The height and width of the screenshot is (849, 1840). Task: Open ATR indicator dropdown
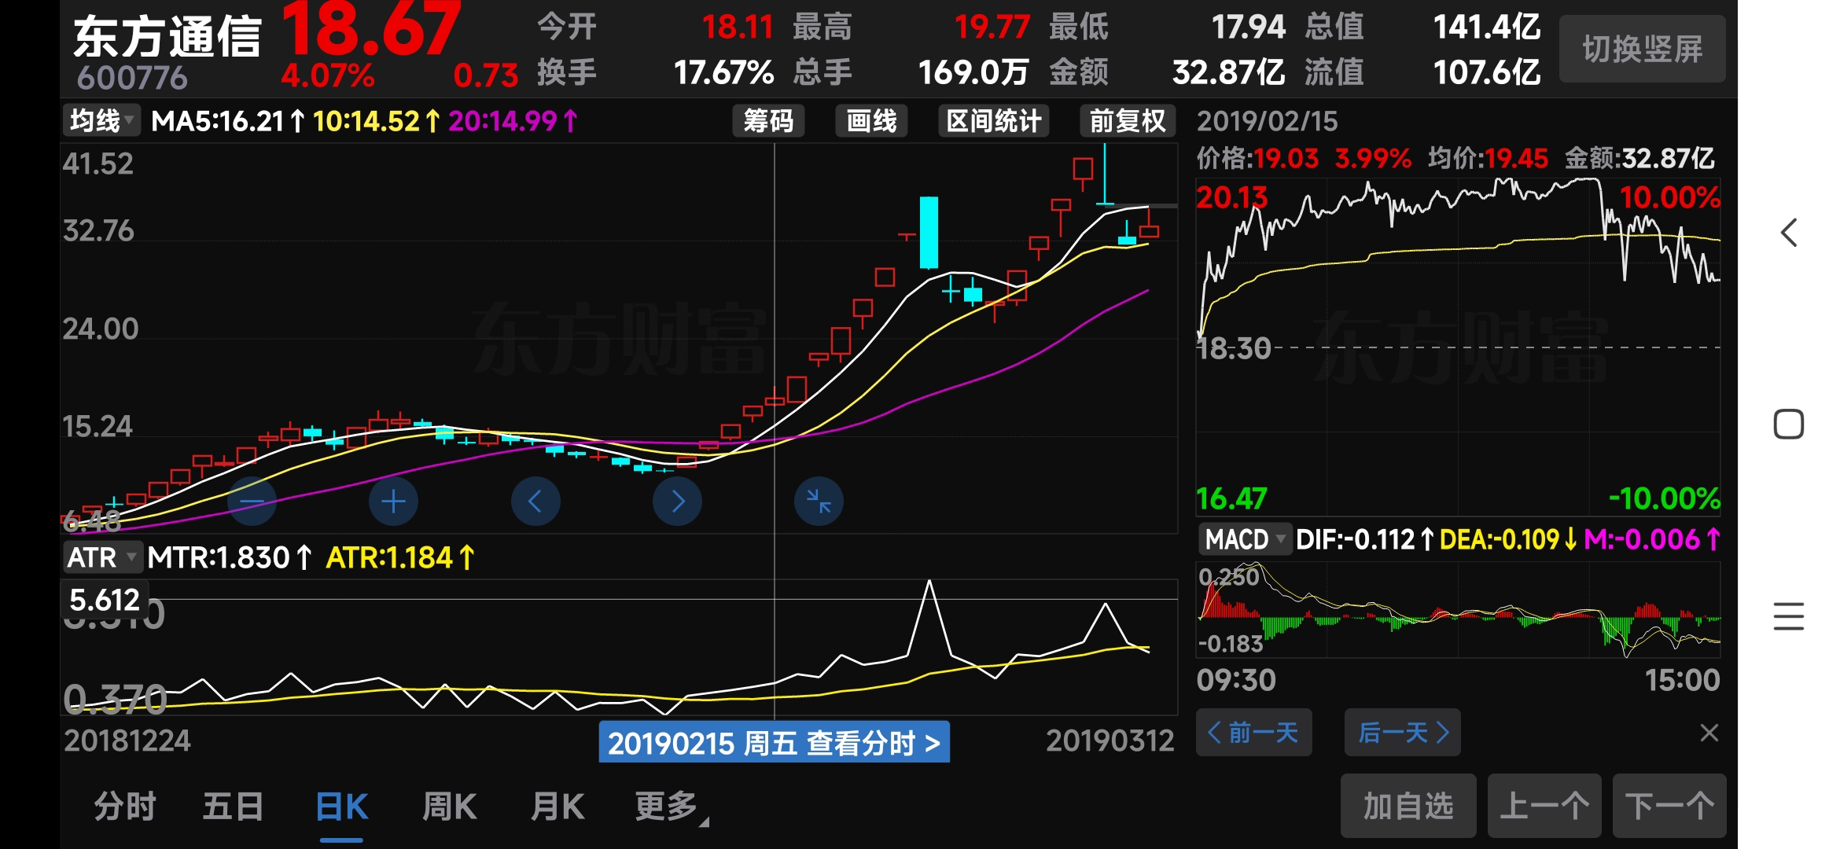coord(102,557)
